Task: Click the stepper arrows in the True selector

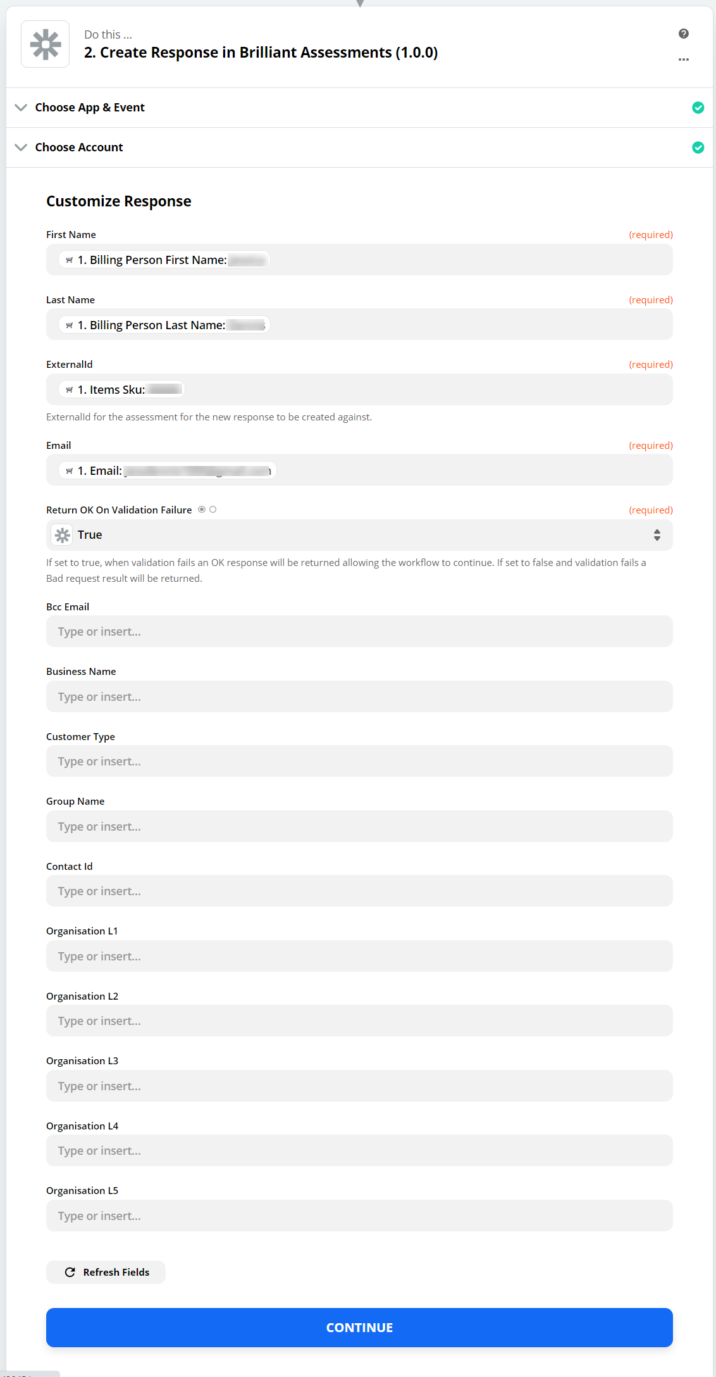Action: (657, 535)
